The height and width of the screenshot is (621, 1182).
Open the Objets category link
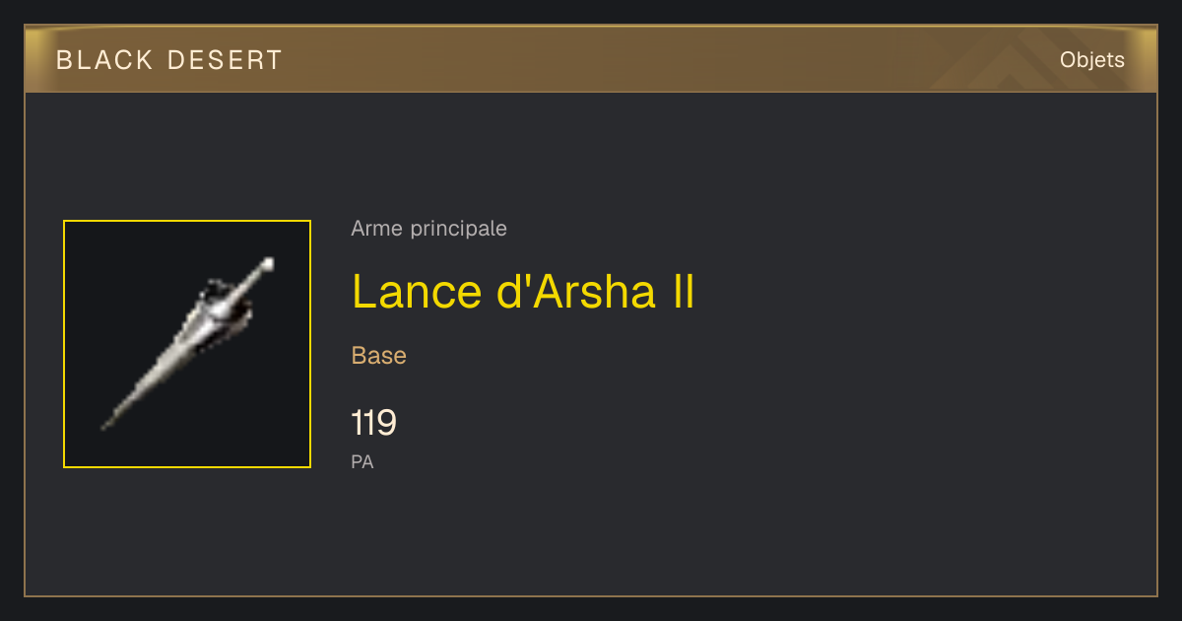(x=1091, y=60)
